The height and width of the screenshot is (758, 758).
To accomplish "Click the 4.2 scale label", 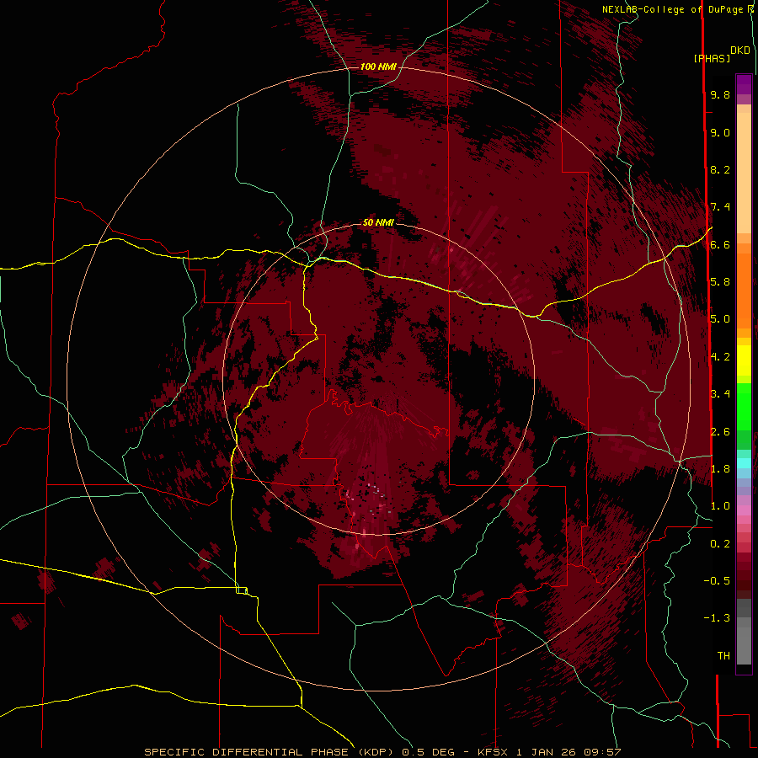I will point(720,357).
